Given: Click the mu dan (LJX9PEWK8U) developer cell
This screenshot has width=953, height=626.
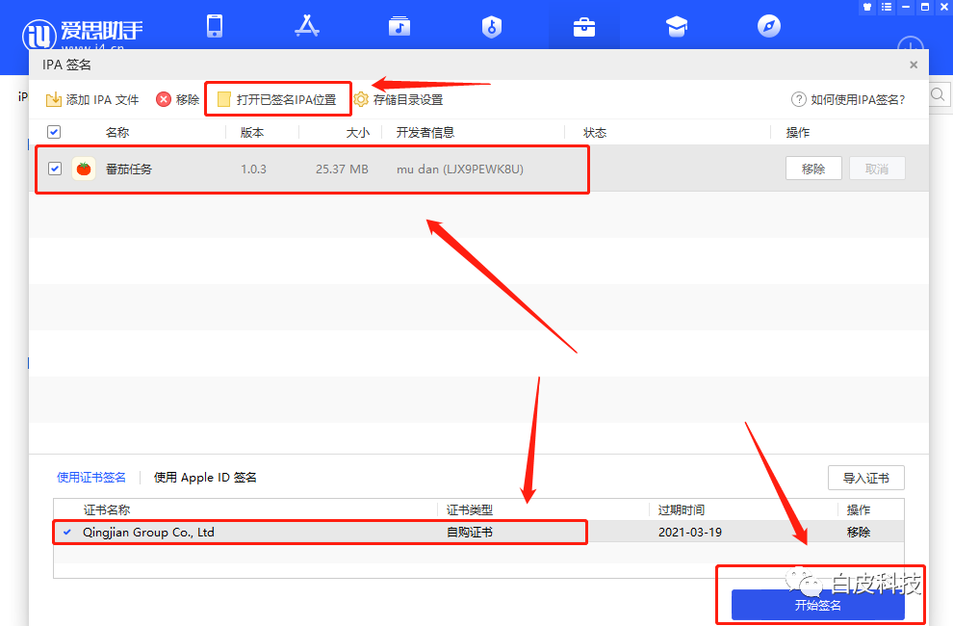Looking at the screenshot, I should [x=459, y=170].
